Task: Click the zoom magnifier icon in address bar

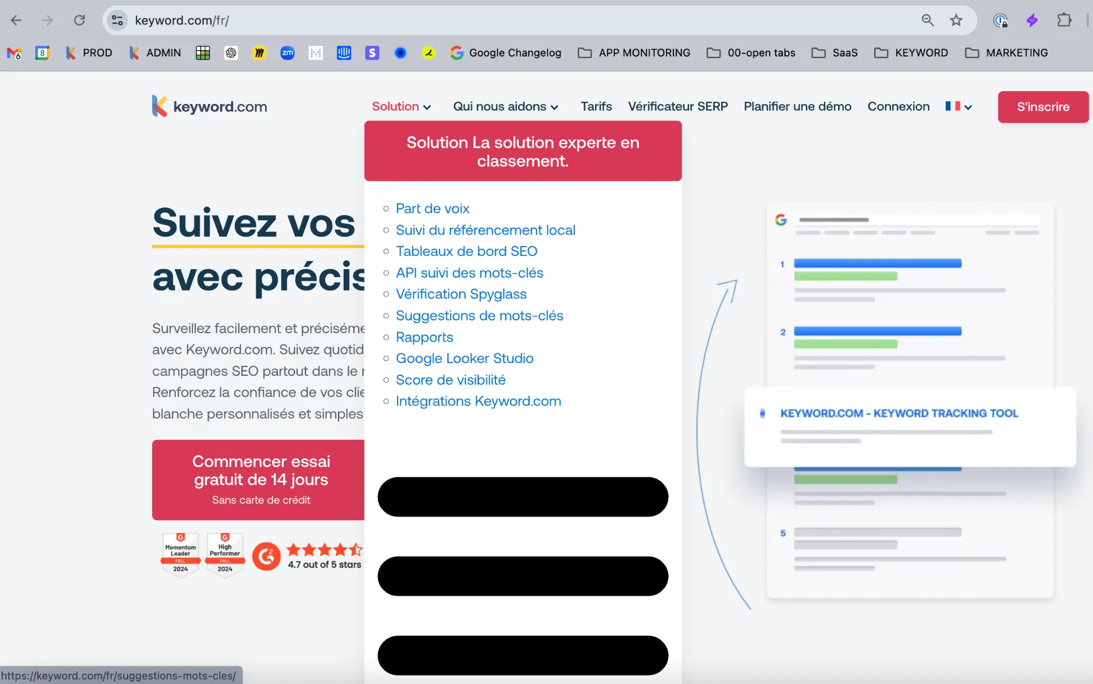Action: pyautogui.click(x=928, y=20)
